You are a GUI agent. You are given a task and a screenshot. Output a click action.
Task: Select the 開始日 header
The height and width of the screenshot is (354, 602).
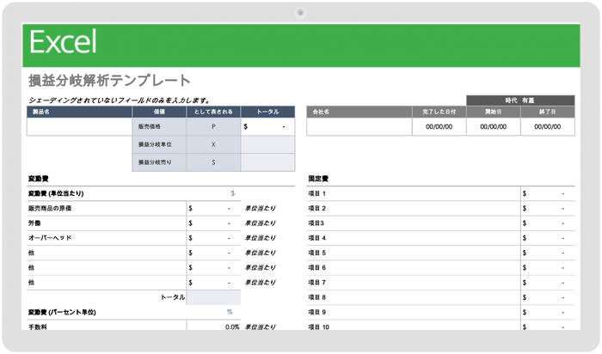pyautogui.click(x=494, y=112)
